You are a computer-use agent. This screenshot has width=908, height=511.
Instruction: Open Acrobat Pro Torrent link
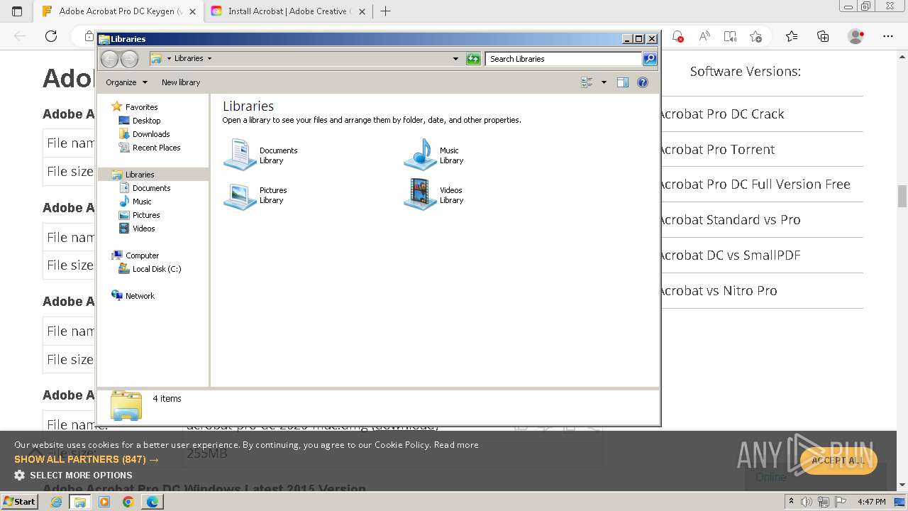(718, 149)
